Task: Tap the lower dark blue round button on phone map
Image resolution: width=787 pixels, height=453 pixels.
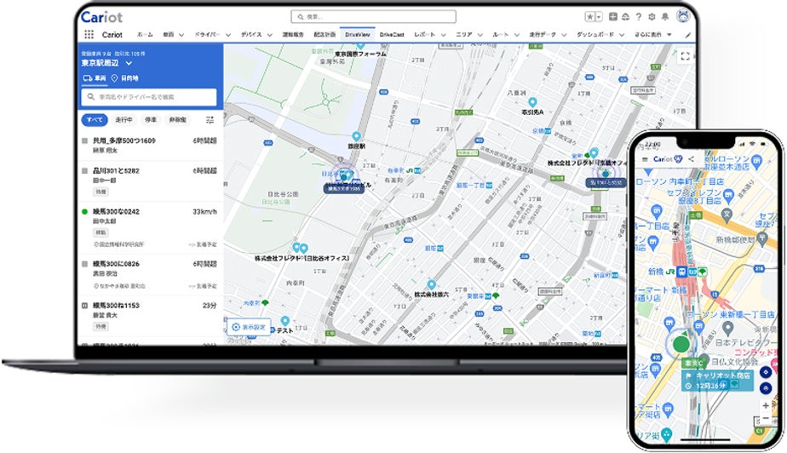Action: (766, 388)
